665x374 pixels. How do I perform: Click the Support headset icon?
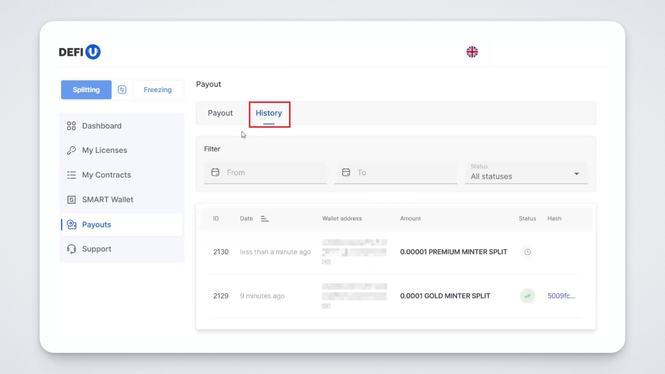click(71, 249)
